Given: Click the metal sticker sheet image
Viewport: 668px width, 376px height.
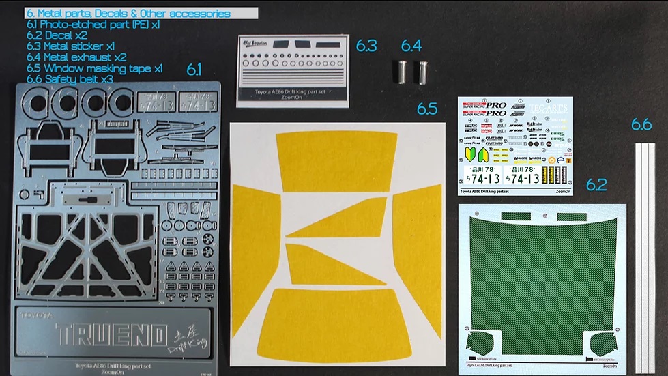Looking at the screenshot, I should (293, 71).
